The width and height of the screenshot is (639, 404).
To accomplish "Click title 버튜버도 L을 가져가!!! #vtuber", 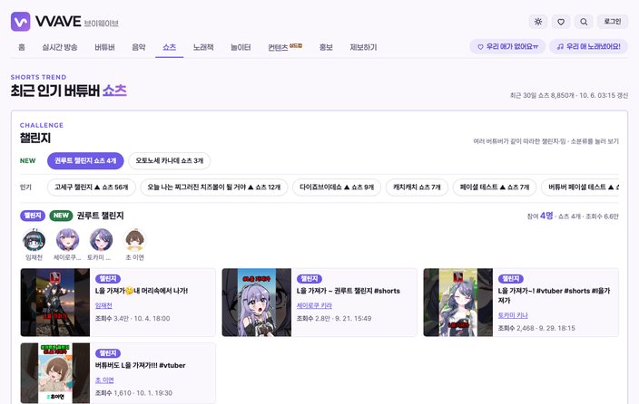I will (x=140, y=365).
